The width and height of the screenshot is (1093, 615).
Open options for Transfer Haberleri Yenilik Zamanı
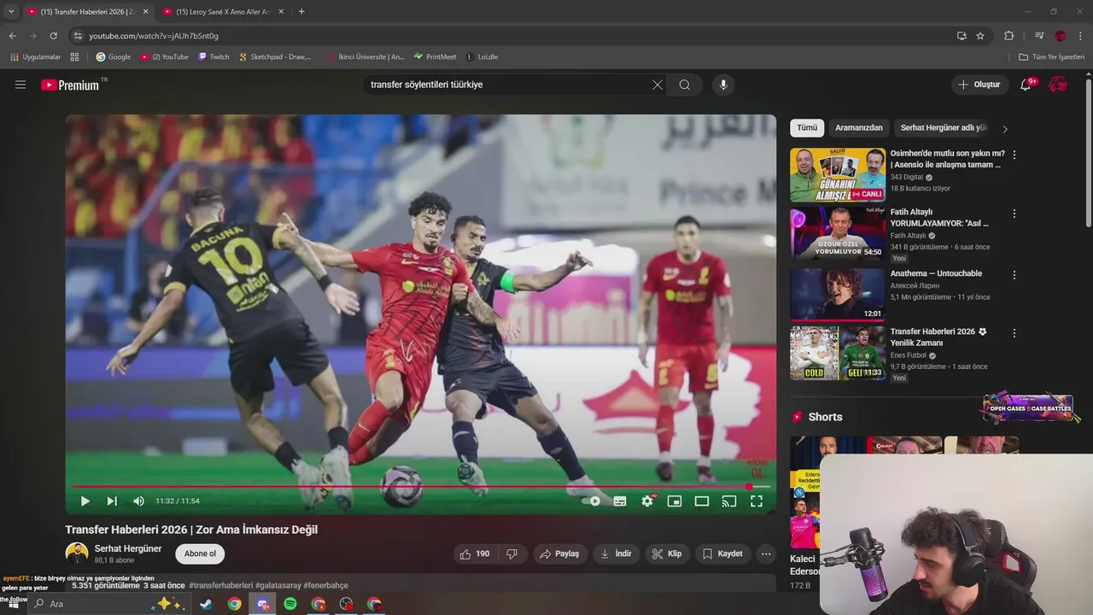[1014, 333]
